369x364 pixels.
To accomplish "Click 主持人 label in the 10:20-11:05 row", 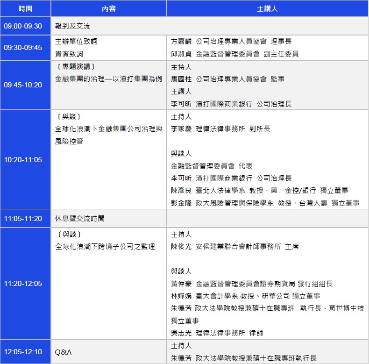I will pos(181,117).
